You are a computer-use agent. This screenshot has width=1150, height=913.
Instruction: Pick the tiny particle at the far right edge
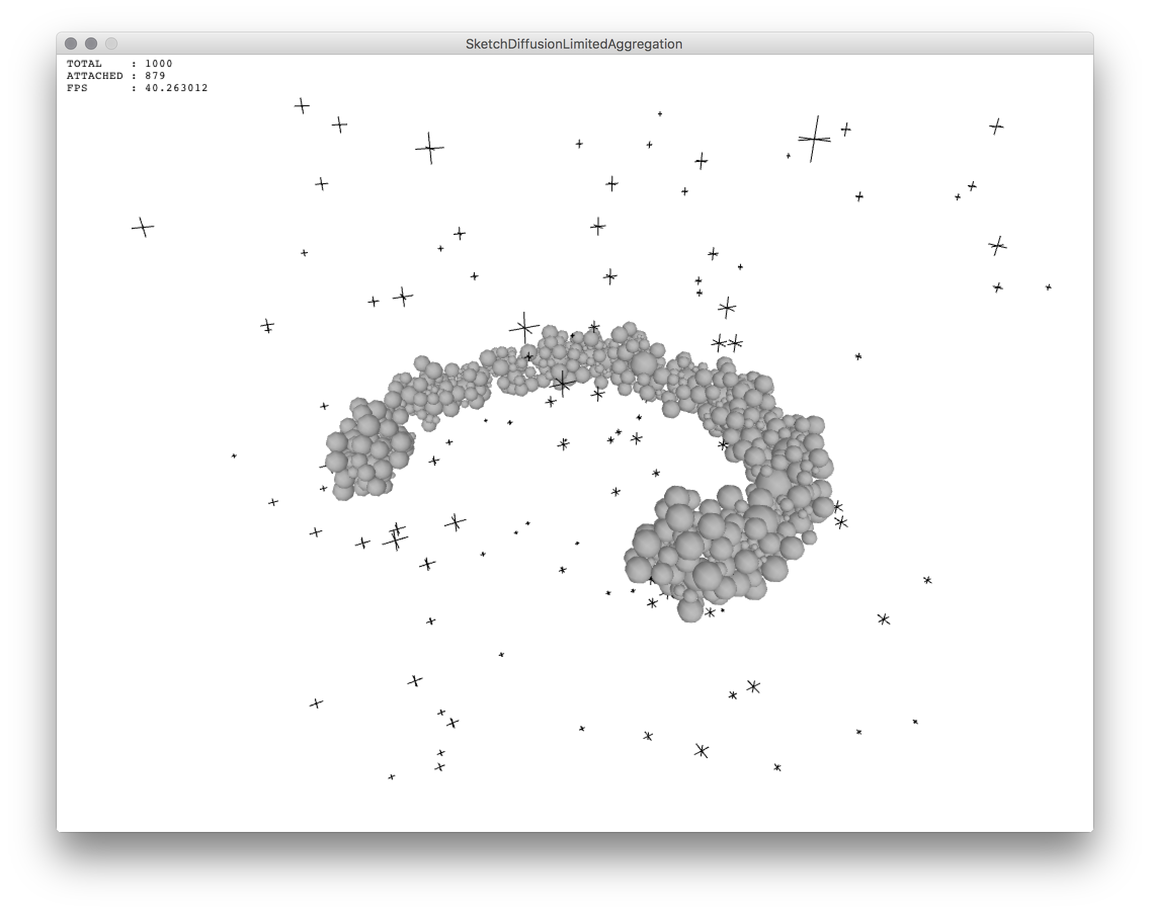[1048, 287]
